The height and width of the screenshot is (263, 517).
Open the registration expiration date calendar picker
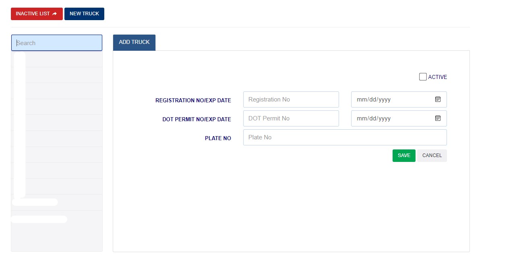tap(438, 99)
